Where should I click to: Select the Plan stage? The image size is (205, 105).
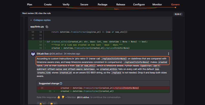point(30,4)
